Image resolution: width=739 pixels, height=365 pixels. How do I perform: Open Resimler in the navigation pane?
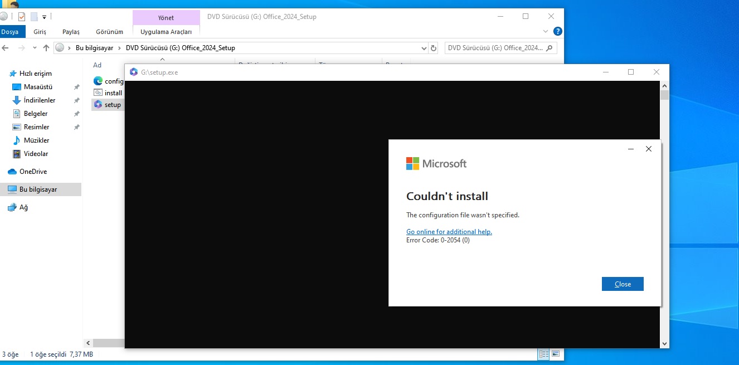coord(36,127)
